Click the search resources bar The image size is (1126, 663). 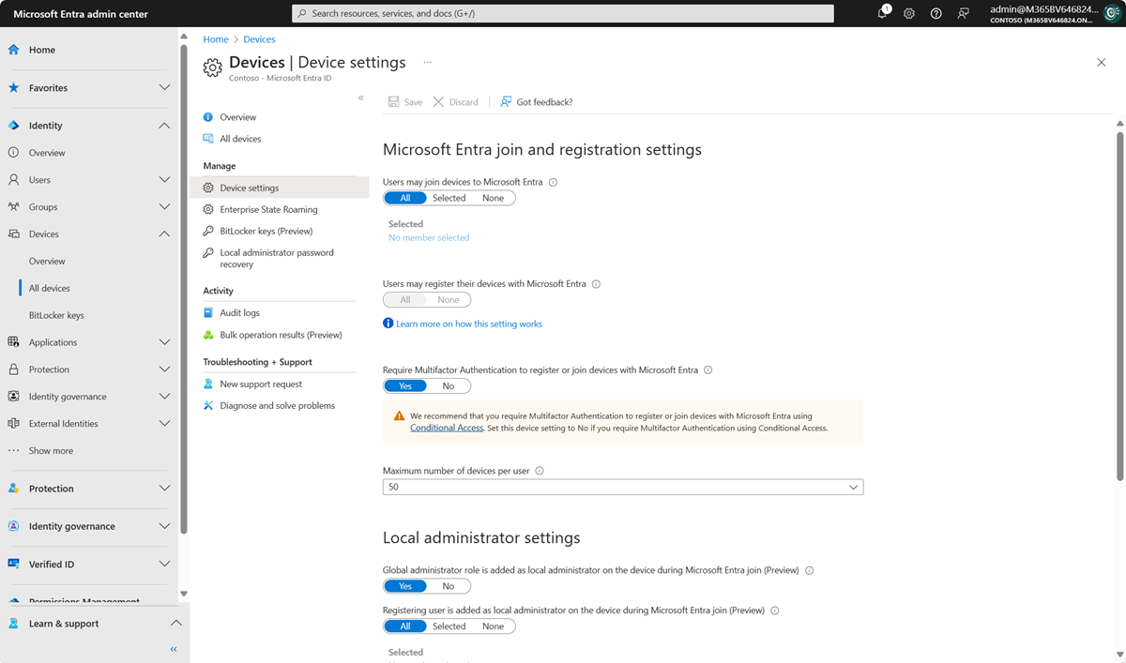click(x=563, y=13)
